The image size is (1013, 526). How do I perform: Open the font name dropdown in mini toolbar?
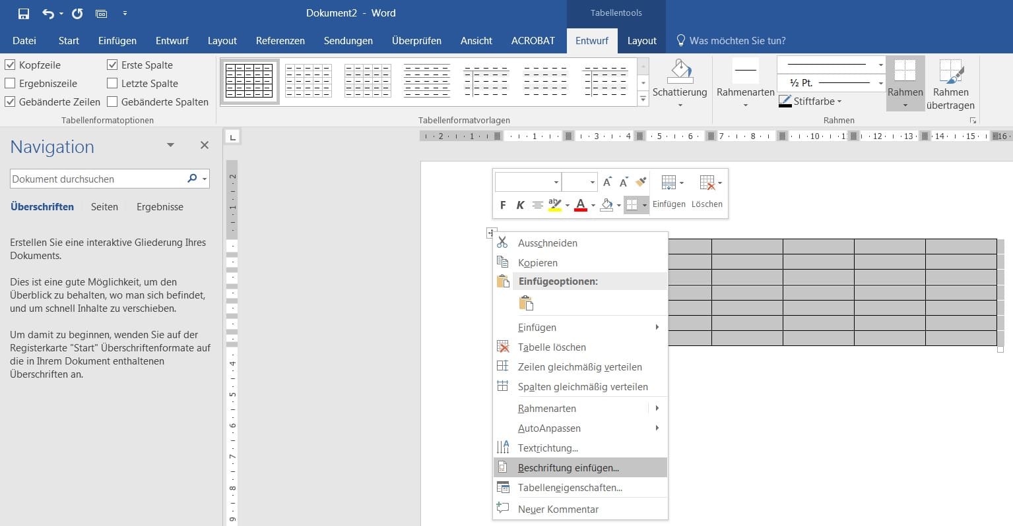click(556, 183)
